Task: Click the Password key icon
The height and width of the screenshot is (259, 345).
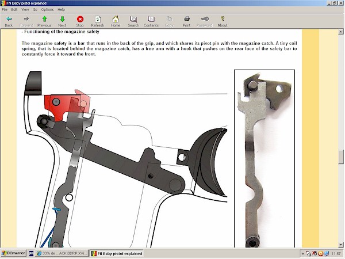Action: point(204,22)
